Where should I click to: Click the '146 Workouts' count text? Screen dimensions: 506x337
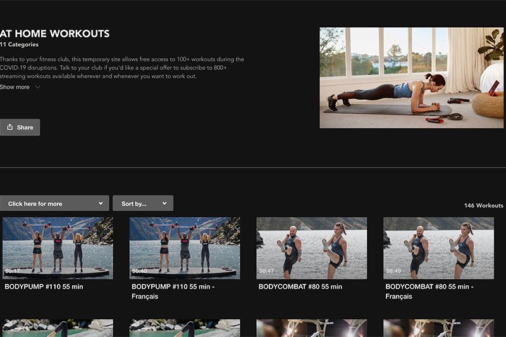pos(483,205)
